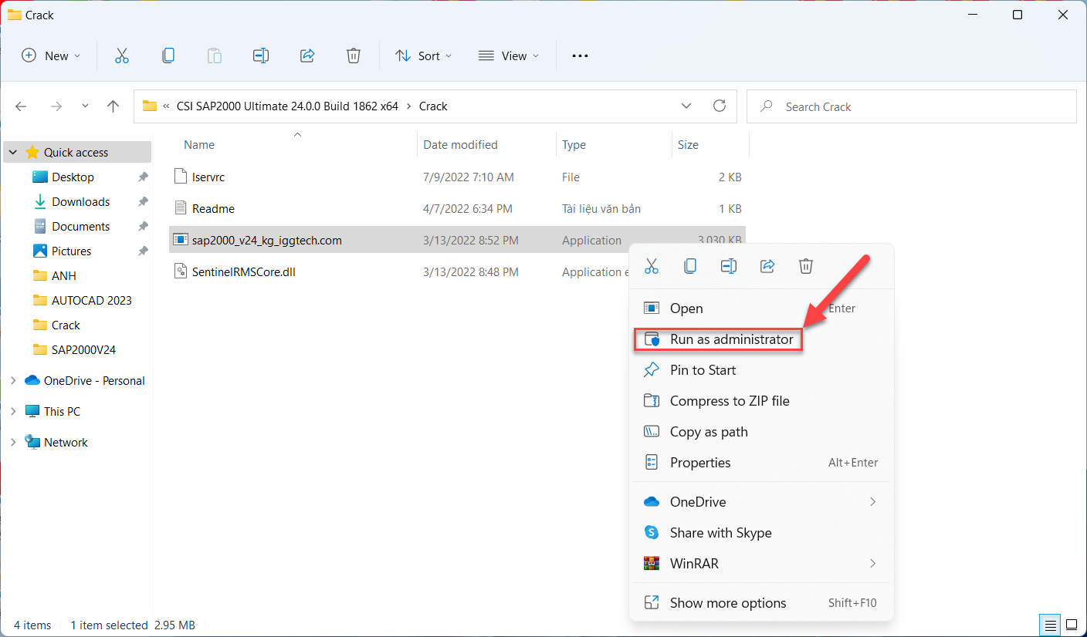
Task: Share using the context menu share icon
Action: click(x=767, y=266)
